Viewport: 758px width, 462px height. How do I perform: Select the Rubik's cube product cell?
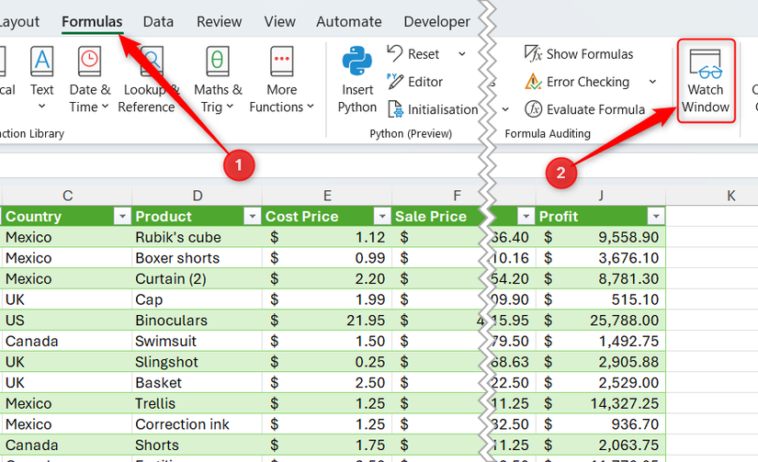click(x=198, y=237)
